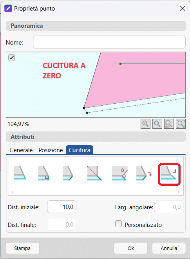Viewport: 190px width, 259px height.
Task: Switch to the Generale tab
Action: coord(21,150)
